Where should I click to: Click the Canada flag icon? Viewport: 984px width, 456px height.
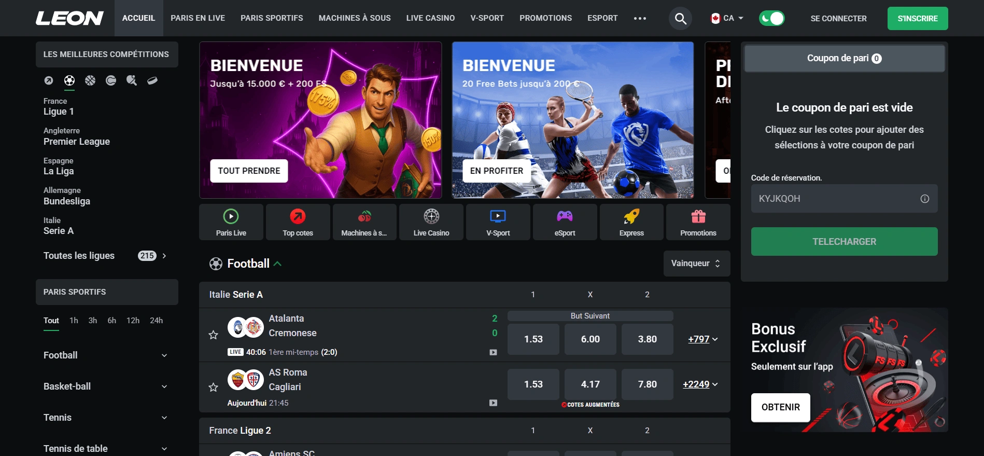(x=715, y=18)
